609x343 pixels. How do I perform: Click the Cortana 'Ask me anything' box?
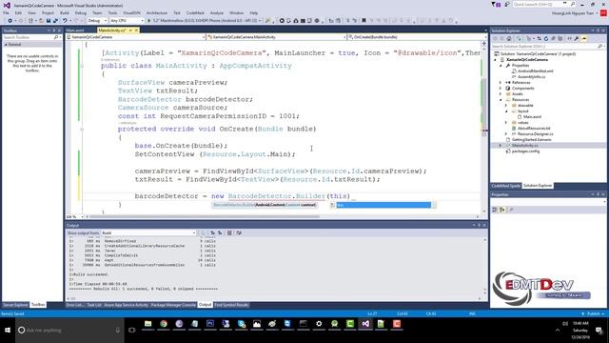pyautogui.click(x=69, y=331)
